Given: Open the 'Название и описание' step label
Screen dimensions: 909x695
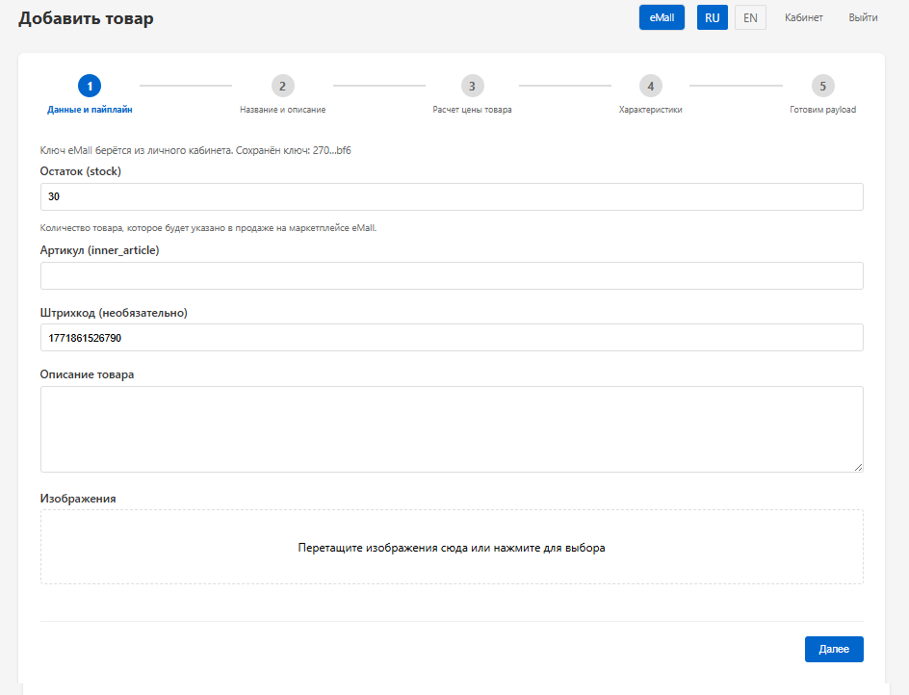Looking at the screenshot, I should (282, 110).
